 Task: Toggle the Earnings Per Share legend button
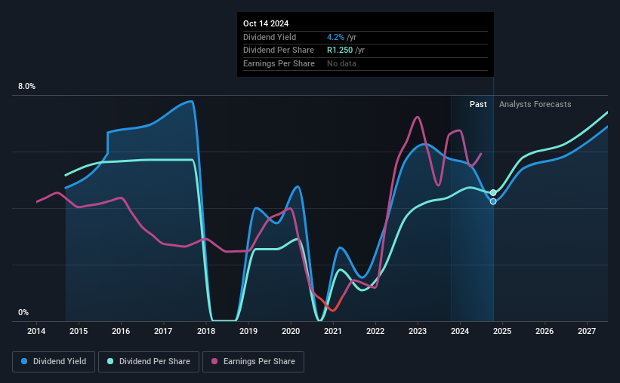253,362
